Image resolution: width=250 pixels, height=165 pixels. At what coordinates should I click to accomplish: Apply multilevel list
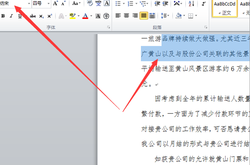[142, 3]
